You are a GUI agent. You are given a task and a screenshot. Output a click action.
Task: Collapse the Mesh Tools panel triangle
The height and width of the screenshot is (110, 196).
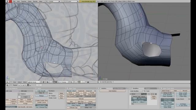[x=67, y=88]
